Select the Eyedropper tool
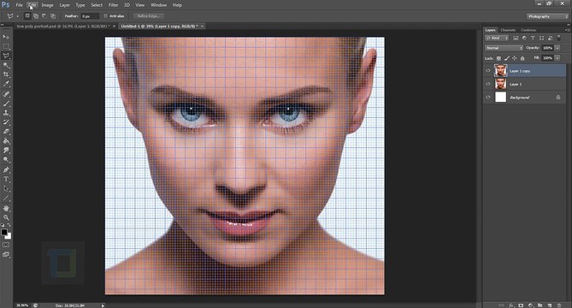This screenshot has width=572, height=308. coord(6,84)
